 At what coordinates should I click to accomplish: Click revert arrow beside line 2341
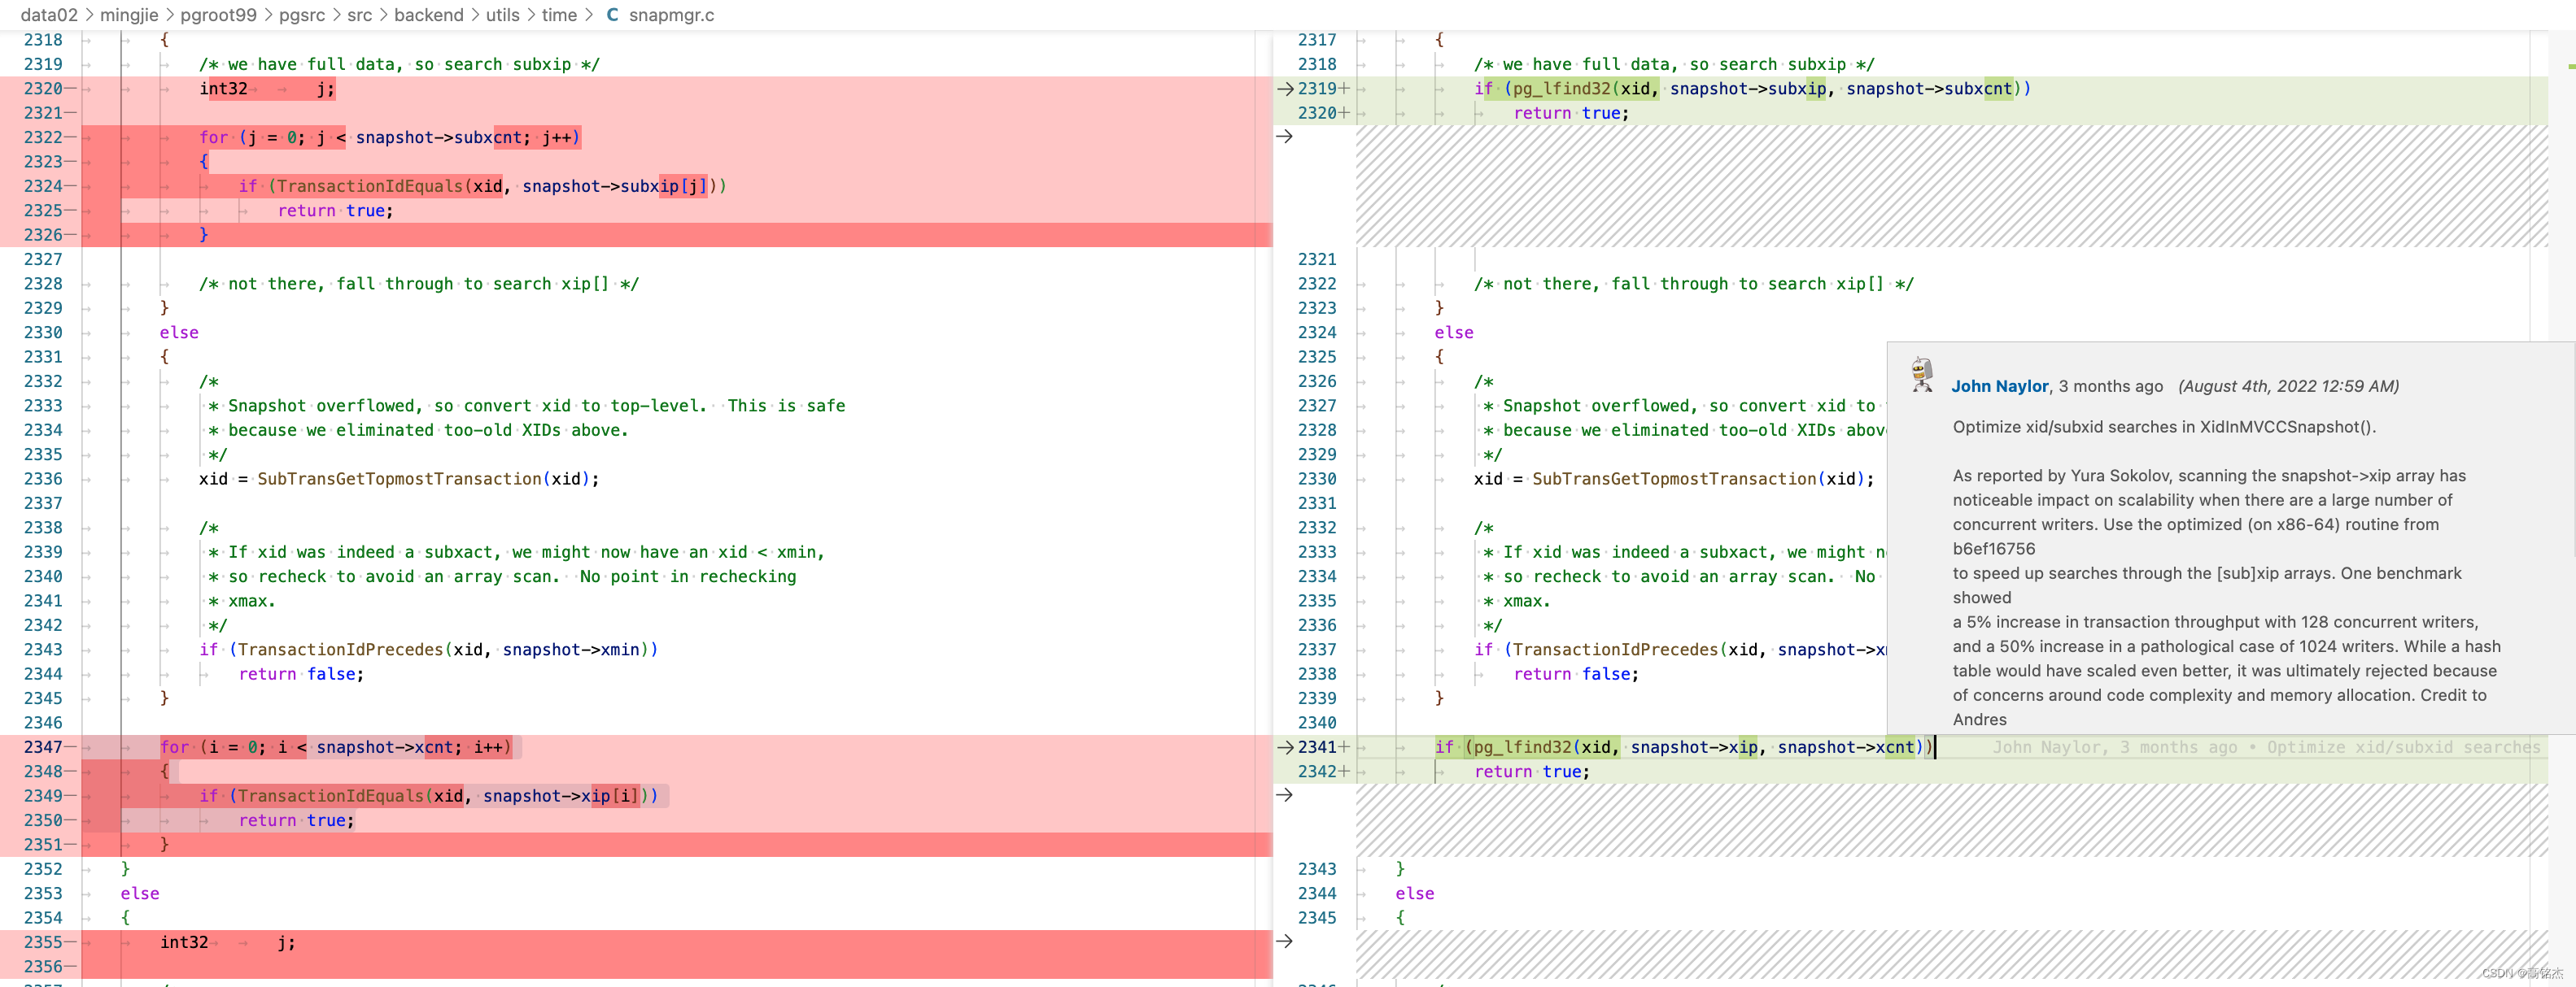1285,747
